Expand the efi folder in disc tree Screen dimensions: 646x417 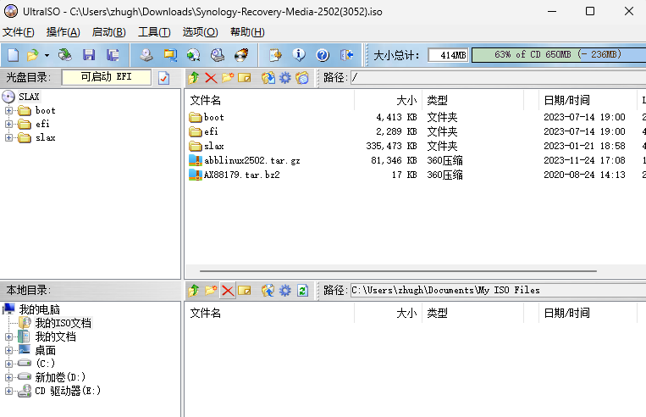(x=8, y=124)
